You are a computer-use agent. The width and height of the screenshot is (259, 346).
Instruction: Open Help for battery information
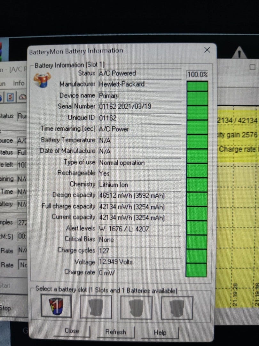pyautogui.click(x=160, y=332)
